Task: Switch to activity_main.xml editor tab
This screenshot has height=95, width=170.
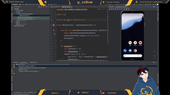Action: coord(56,7)
